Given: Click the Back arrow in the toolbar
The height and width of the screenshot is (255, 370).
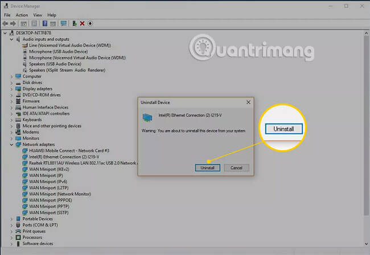Looking at the screenshot, I should pyautogui.click(x=5, y=23).
